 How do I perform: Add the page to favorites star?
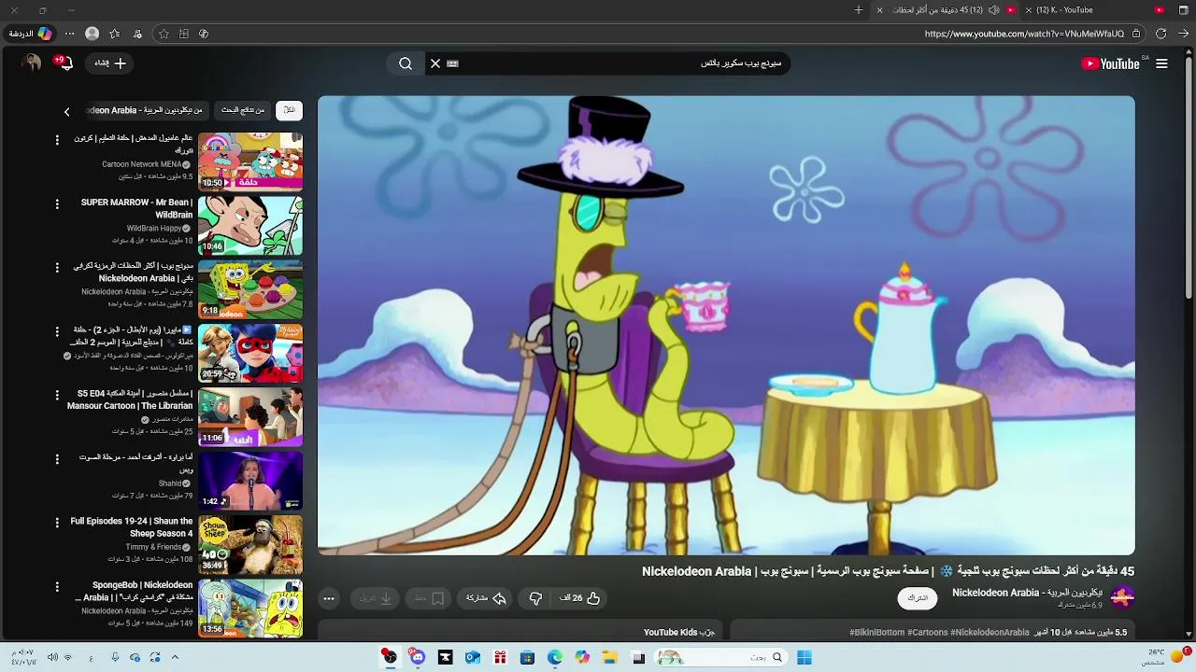(164, 34)
